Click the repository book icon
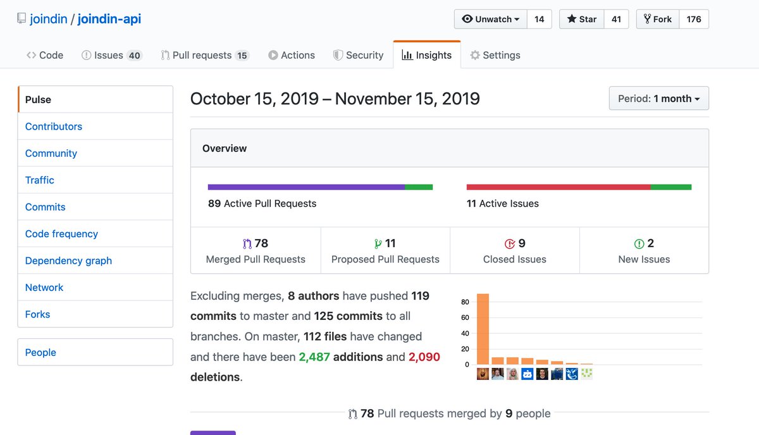759x435 pixels. 21,19
